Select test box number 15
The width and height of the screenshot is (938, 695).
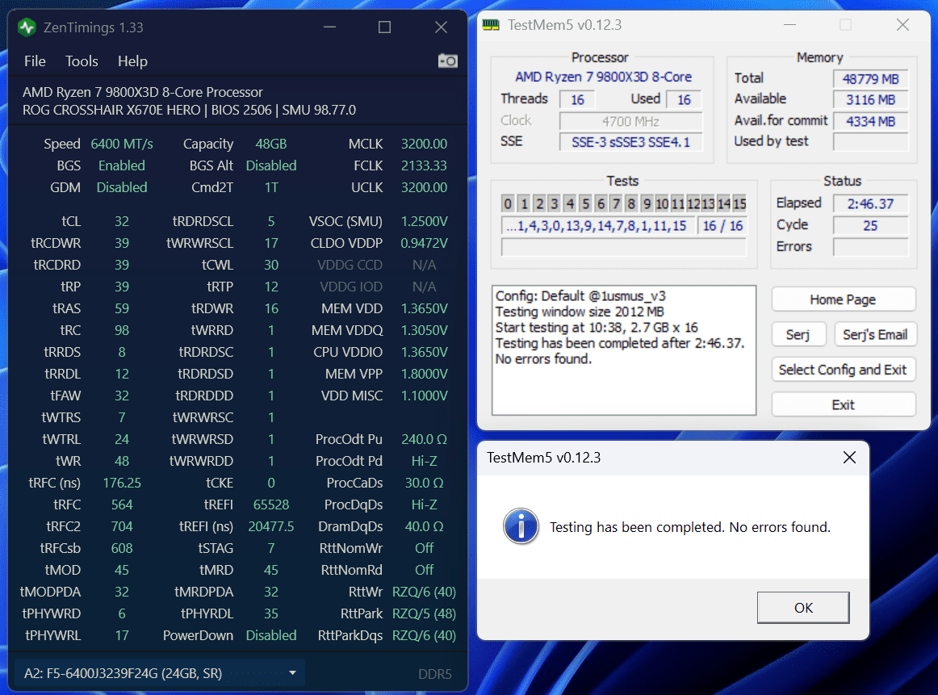[x=739, y=203]
